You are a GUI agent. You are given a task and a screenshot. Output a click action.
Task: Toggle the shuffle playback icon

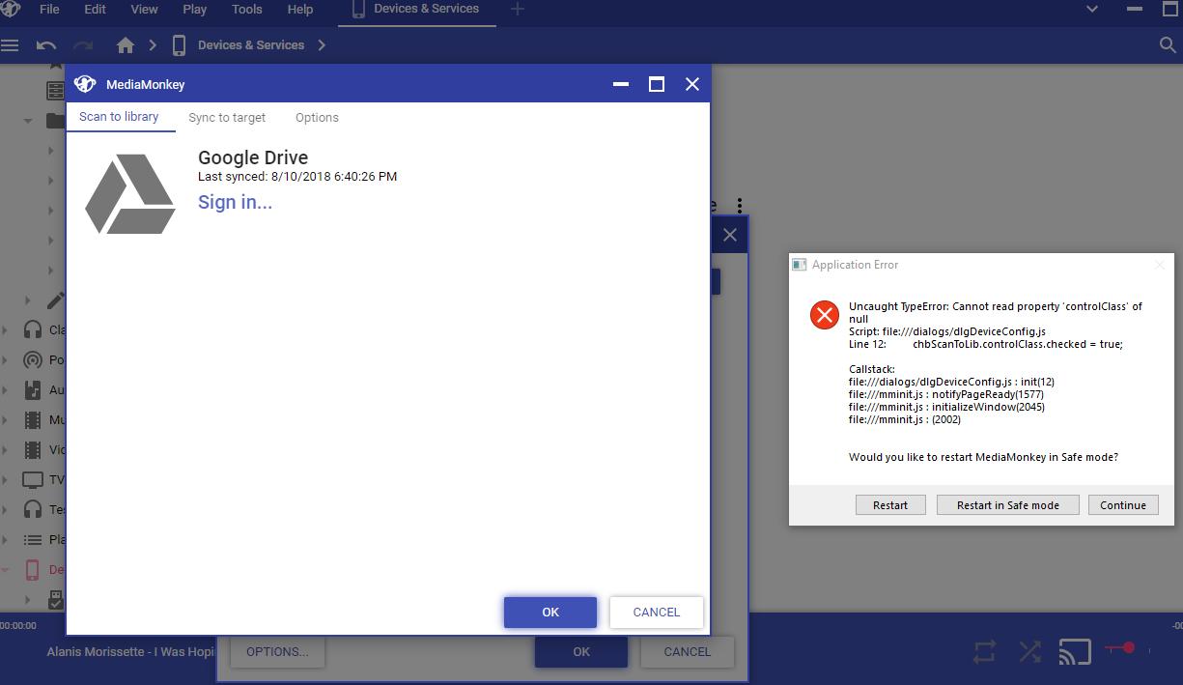pos(1029,652)
